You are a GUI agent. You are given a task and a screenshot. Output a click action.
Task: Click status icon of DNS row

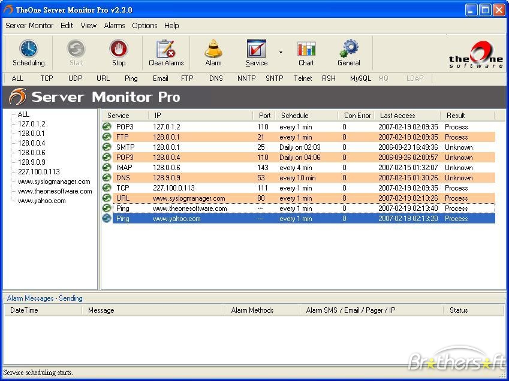pos(107,178)
